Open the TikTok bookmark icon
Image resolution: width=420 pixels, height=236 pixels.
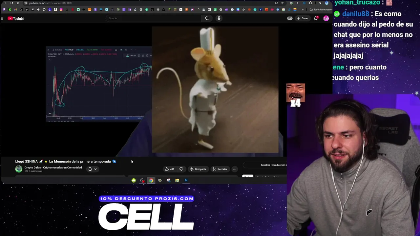click(27, 10)
